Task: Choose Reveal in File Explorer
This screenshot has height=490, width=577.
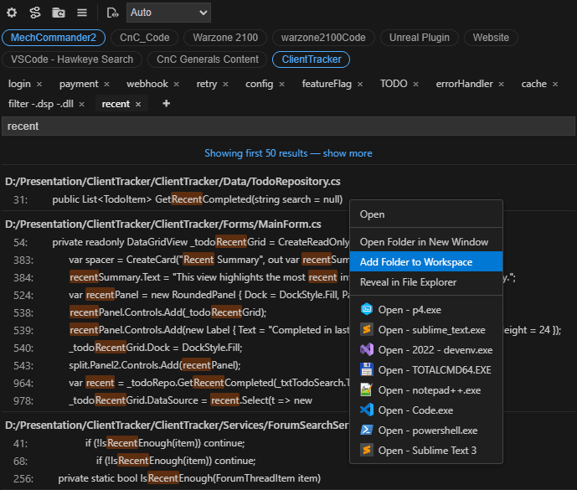Action: click(426, 282)
